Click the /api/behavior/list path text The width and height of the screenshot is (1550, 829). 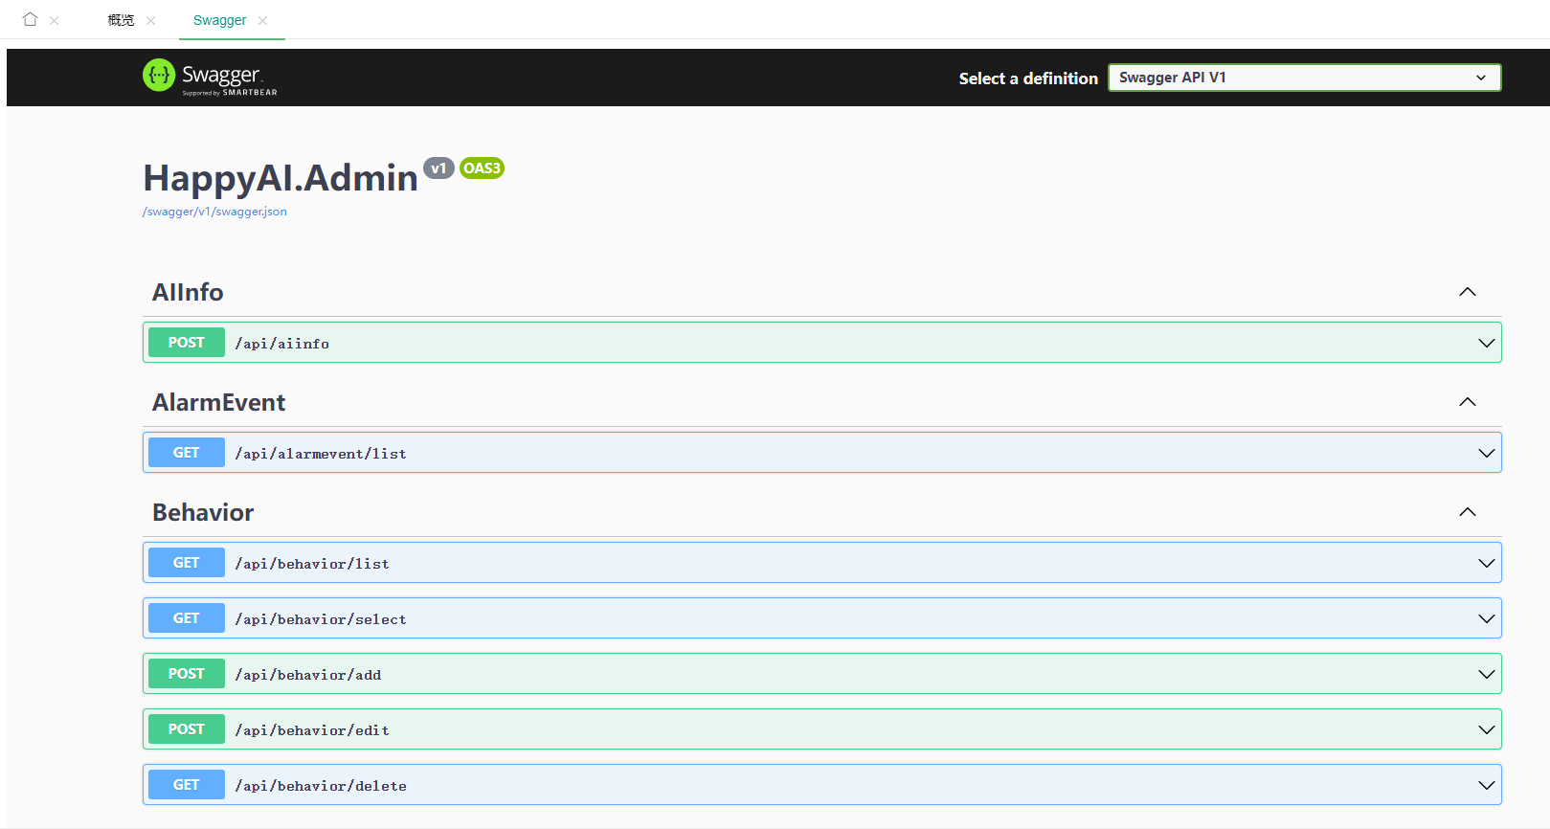(x=312, y=564)
